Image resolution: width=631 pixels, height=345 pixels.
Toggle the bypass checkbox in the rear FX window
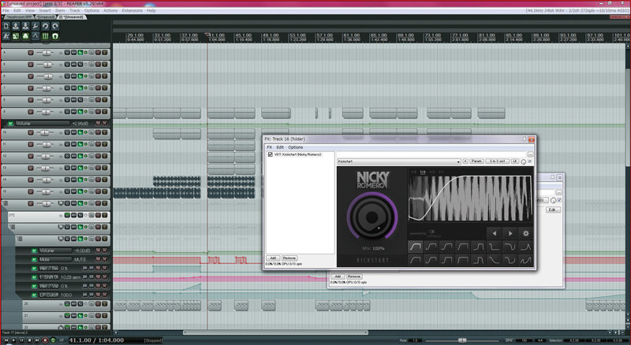coord(559,200)
